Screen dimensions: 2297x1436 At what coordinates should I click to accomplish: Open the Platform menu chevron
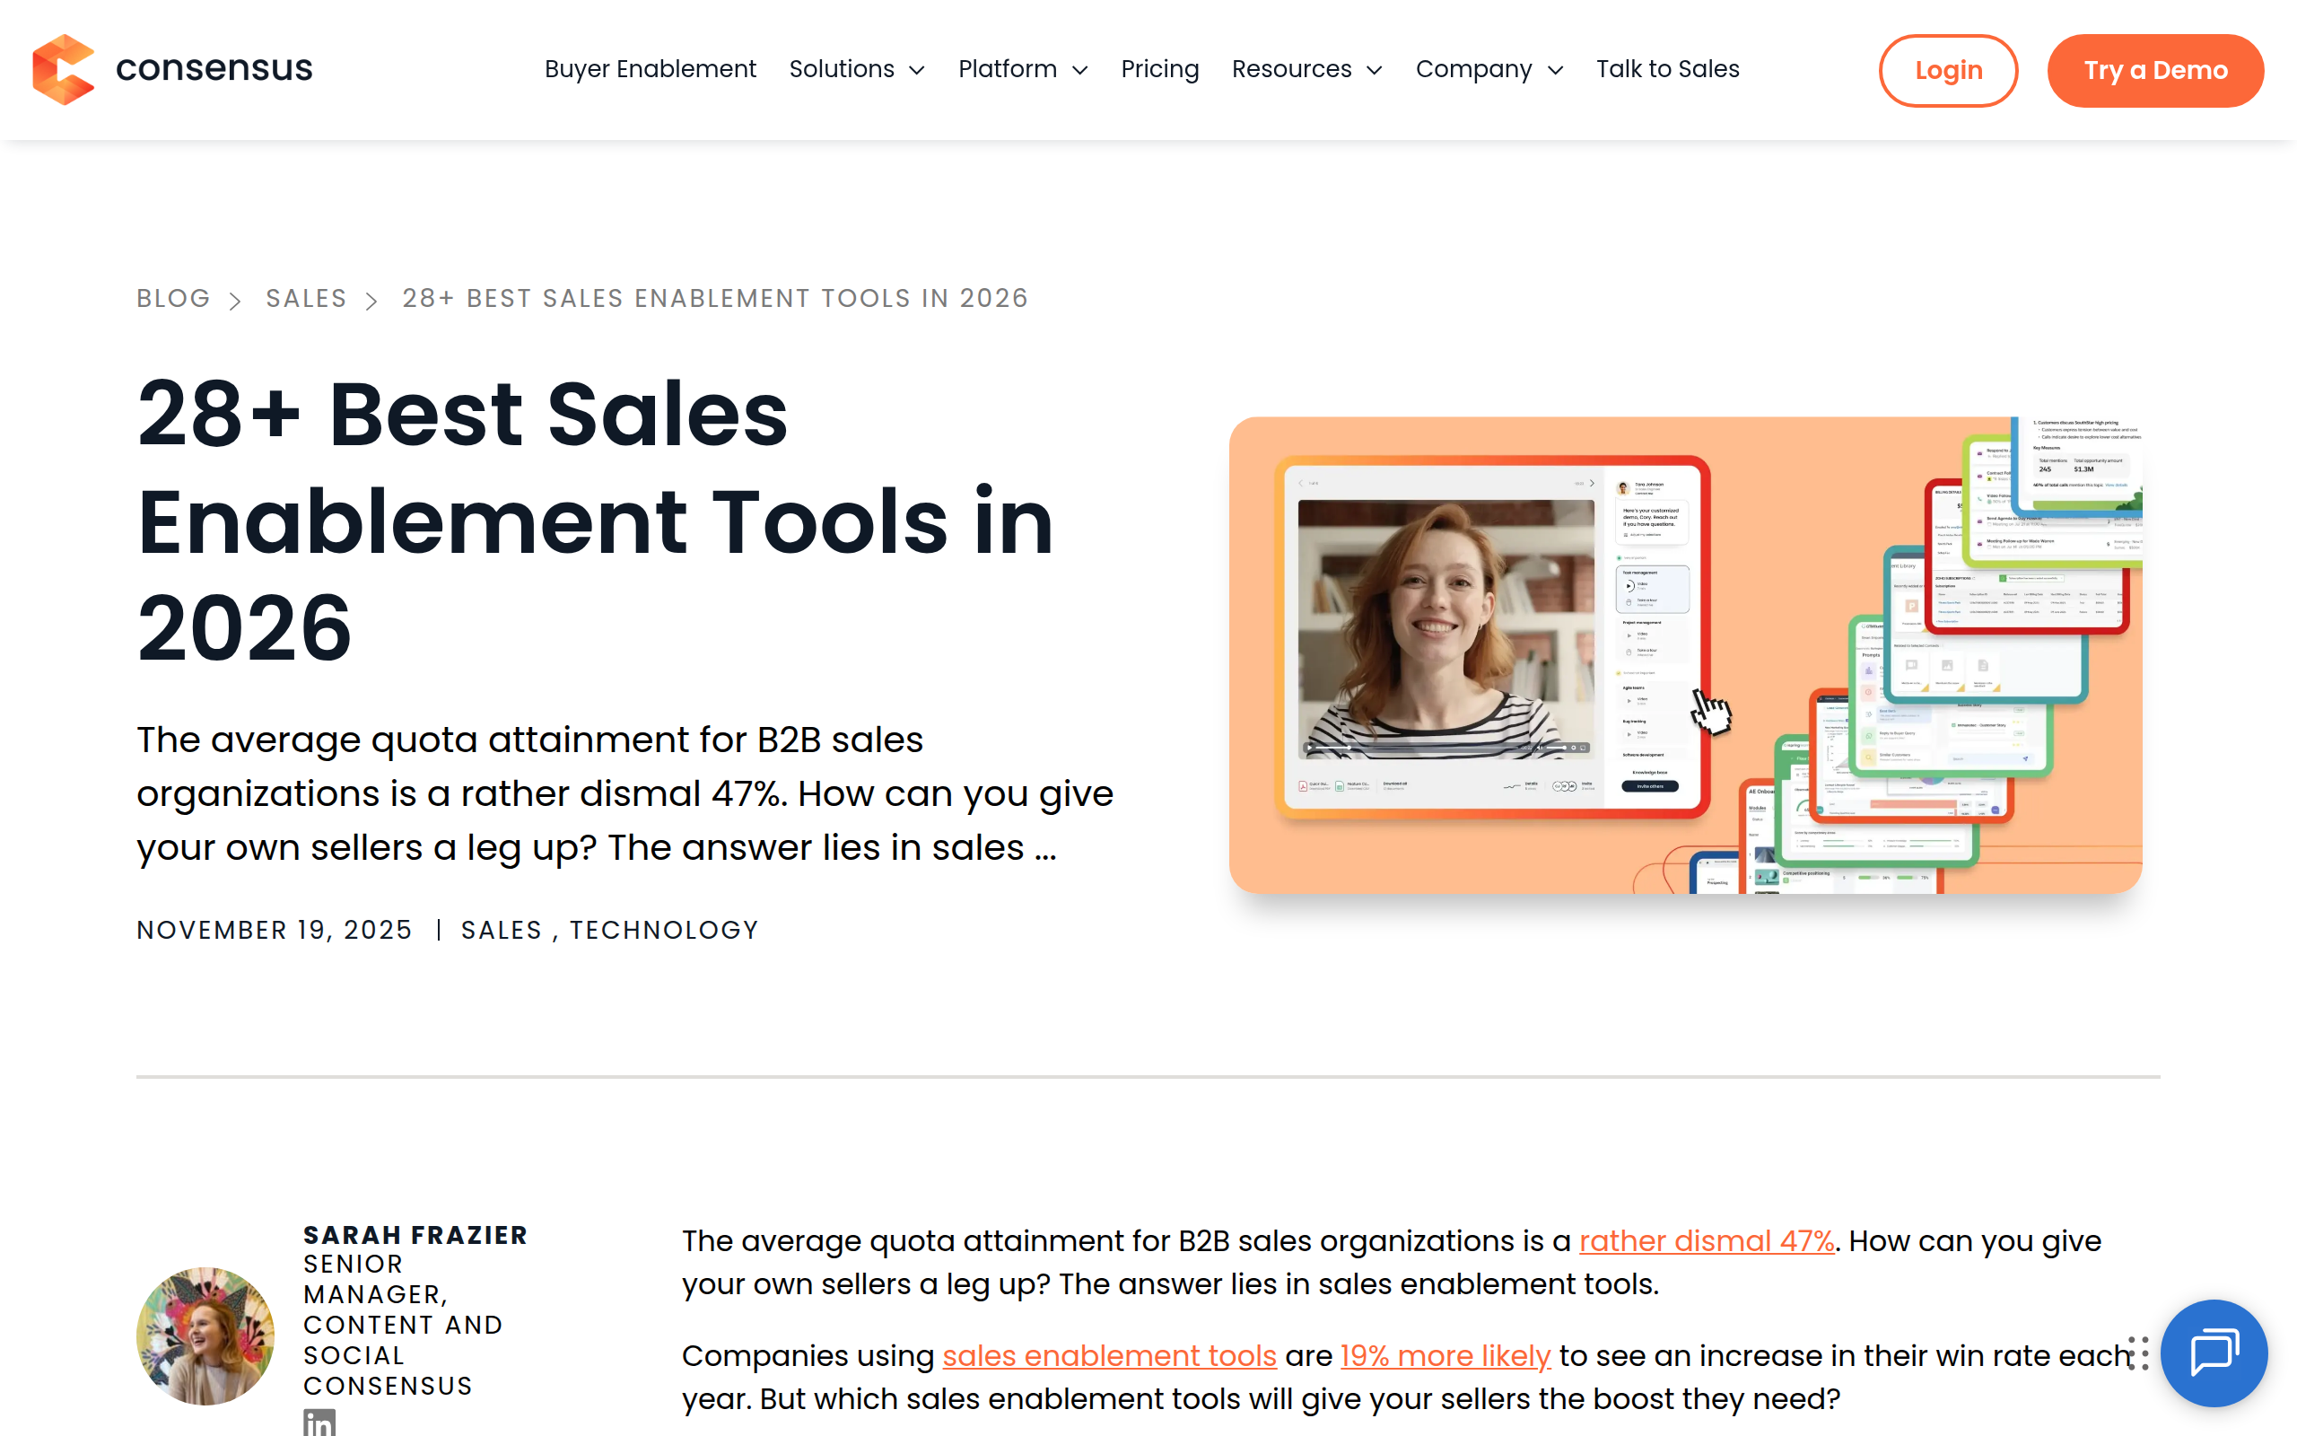[x=1080, y=70]
